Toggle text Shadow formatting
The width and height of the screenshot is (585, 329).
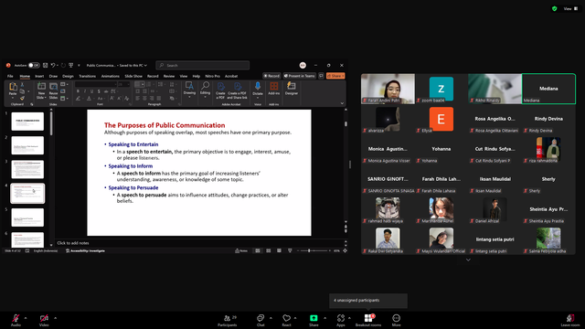coord(99,91)
